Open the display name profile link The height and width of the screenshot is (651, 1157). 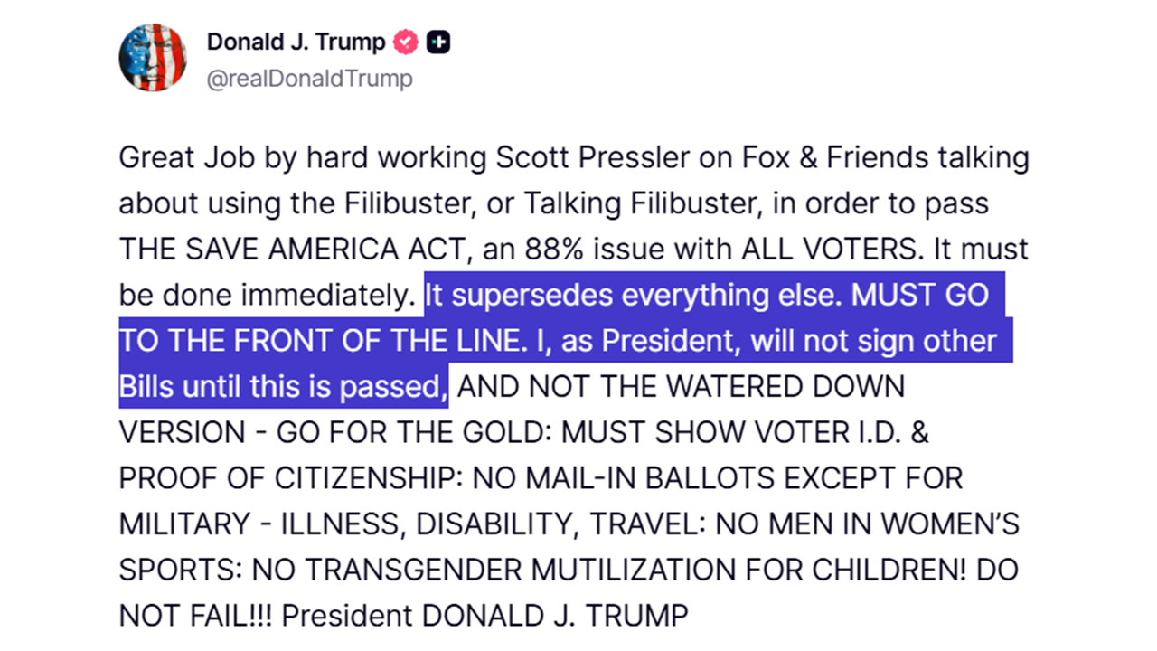296,42
